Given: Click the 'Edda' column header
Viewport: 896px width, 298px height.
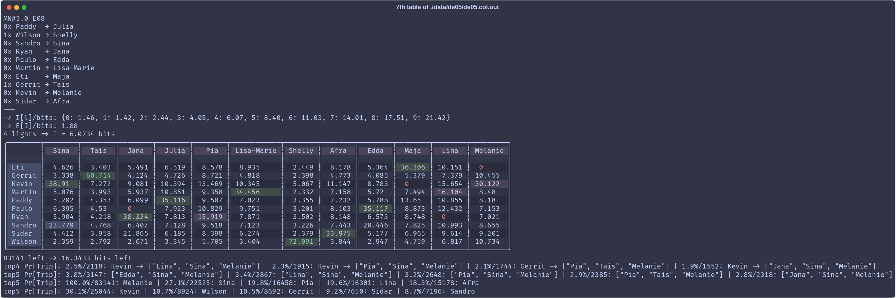Looking at the screenshot, I should point(375,151).
